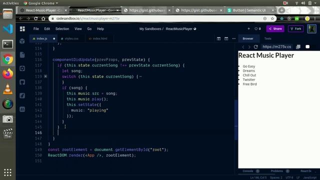
Task: Launch Firefox from the dock
Action: pyautogui.click(x=8, y=73)
